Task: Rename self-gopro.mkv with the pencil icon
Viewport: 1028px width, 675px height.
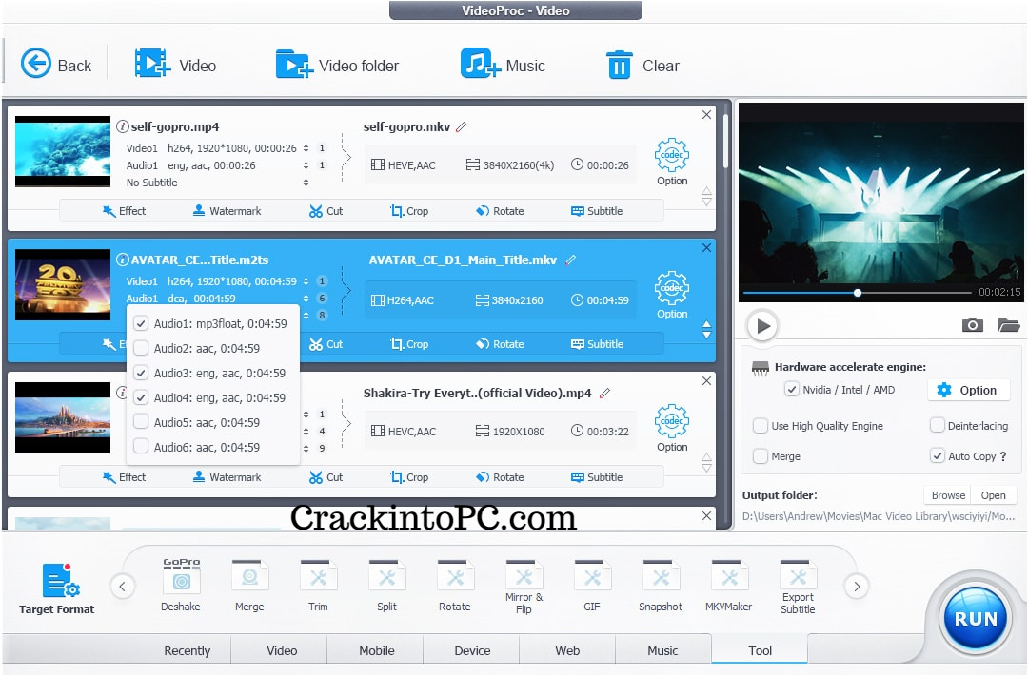Action: (x=462, y=126)
